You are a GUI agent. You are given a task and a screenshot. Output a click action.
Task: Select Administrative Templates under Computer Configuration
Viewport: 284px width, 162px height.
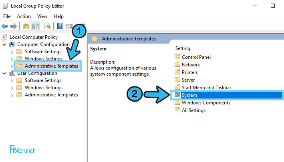(x=51, y=66)
